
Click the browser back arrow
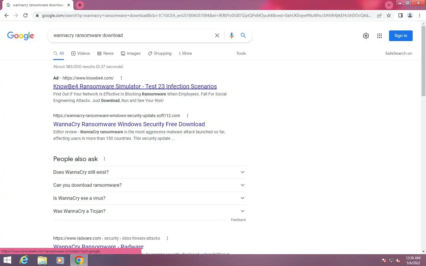coord(7,15)
